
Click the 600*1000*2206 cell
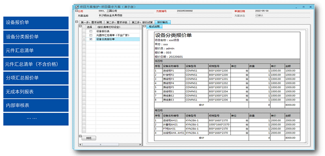click(219, 100)
